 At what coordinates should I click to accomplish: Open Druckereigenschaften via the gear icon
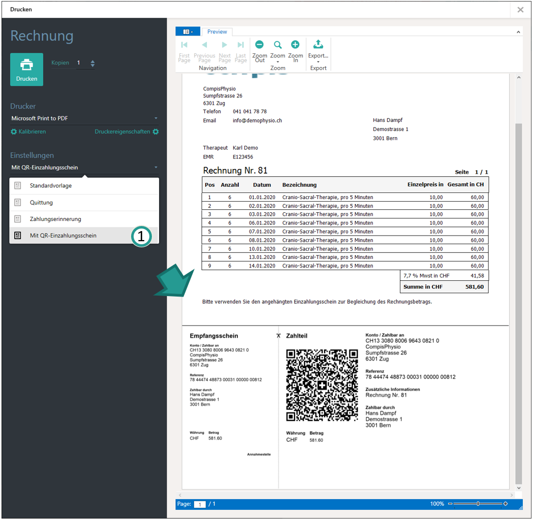pyautogui.click(x=156, y=131)
